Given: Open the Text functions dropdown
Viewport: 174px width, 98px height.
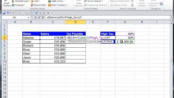Looking at the screenshot, I should click(35, 1).
